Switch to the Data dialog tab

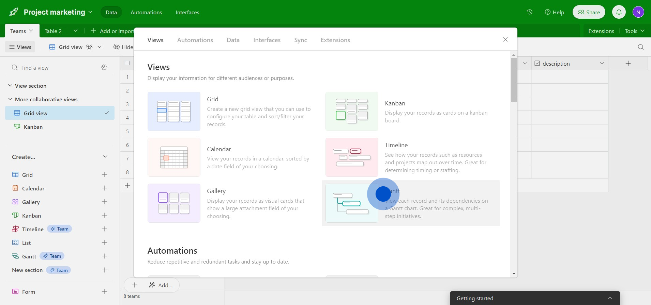pos(233,40)
